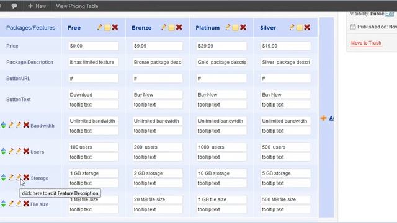Click the yellow note icon for Silver package

pos(300,27)
